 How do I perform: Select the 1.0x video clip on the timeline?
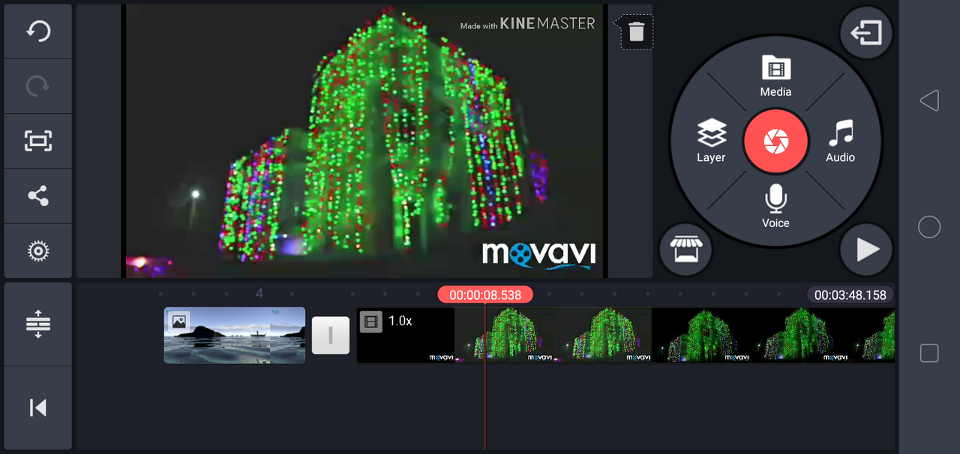(625, 335)
